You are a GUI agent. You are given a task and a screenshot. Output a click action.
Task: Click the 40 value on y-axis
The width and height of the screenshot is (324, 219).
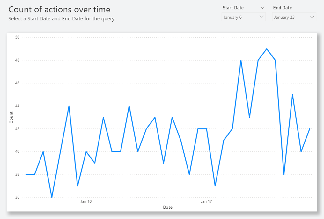coord(17,152)
